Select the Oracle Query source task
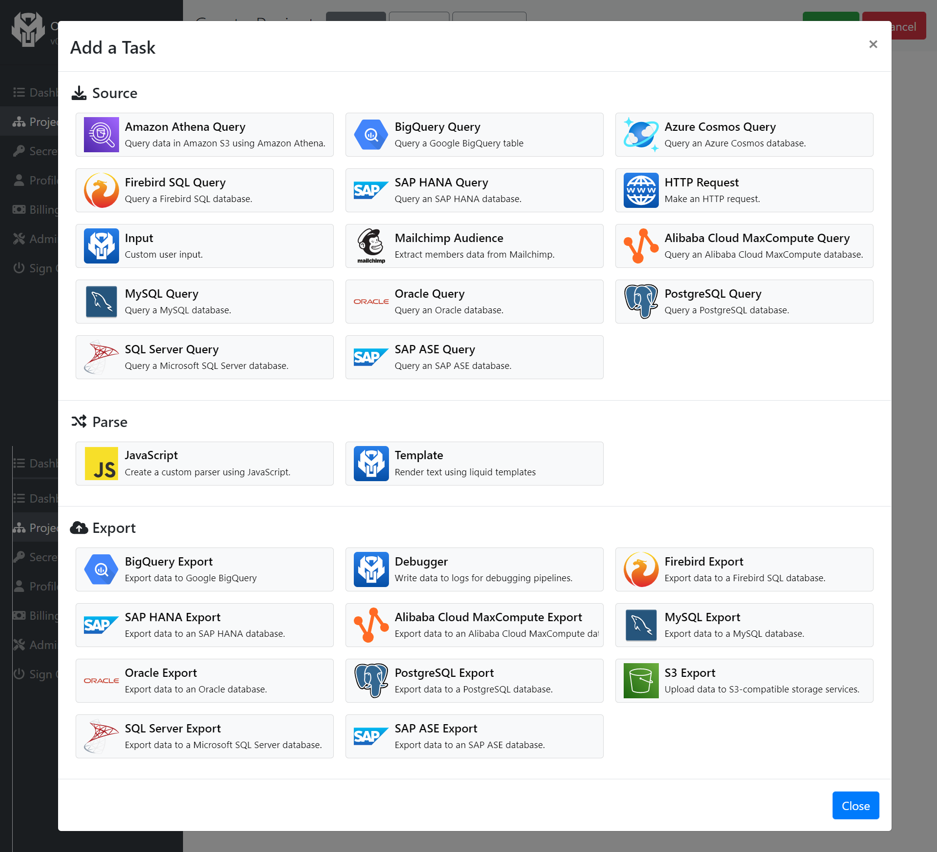This screenshot has width=937, height=852. click(x=474, y=302)
